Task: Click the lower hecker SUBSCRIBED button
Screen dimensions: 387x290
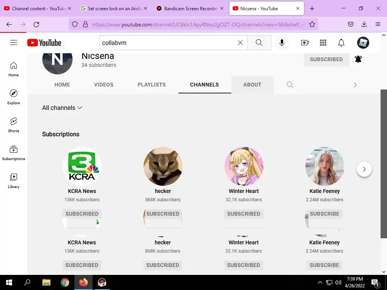Action: point(163,265)
